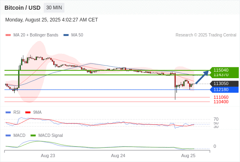Image resolution: width=240 pixels, height=162 pixels.
Task: Click the 111060 red support label
Action: (x=221, y=97)
